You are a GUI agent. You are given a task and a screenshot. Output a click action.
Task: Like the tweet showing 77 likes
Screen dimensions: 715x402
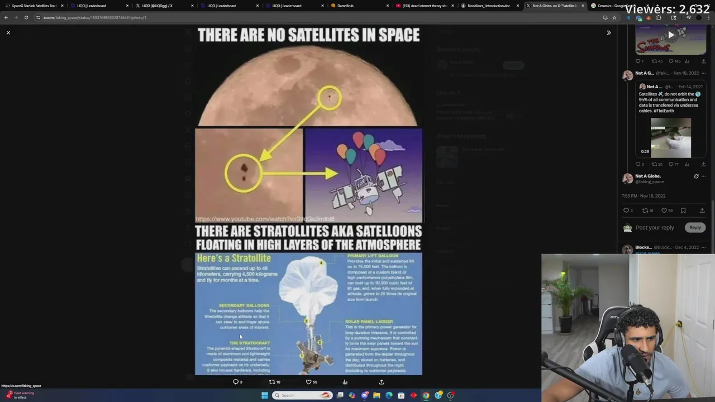[671, 164]
